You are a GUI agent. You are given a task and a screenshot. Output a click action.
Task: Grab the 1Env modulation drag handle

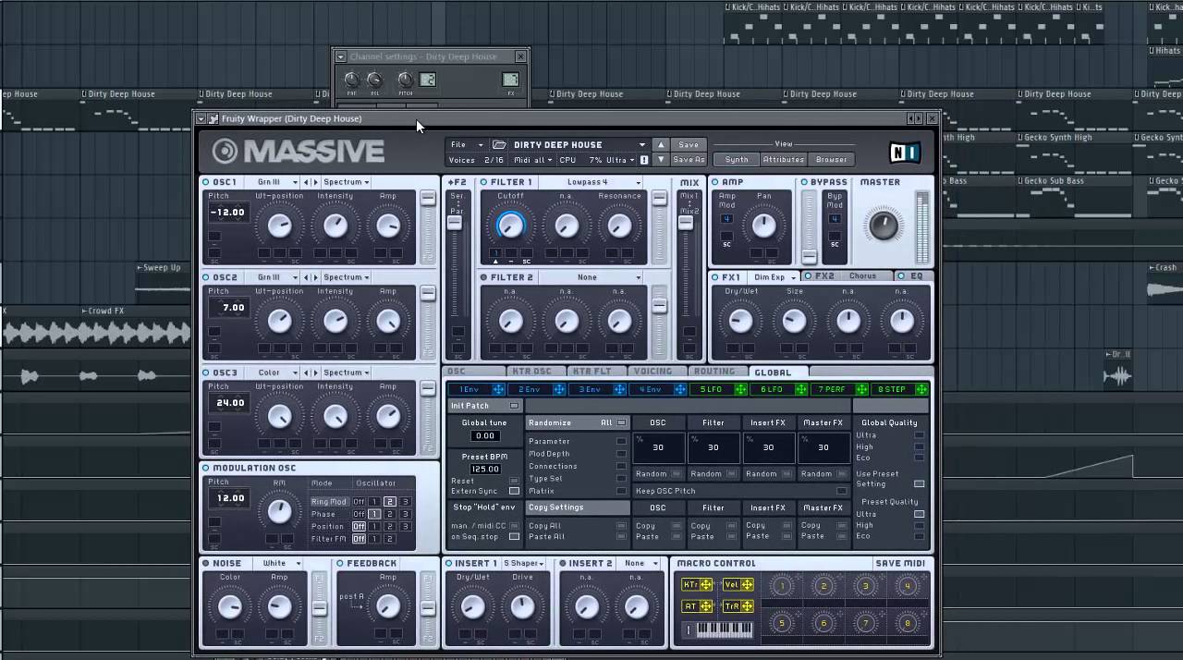tap(499, 389)
